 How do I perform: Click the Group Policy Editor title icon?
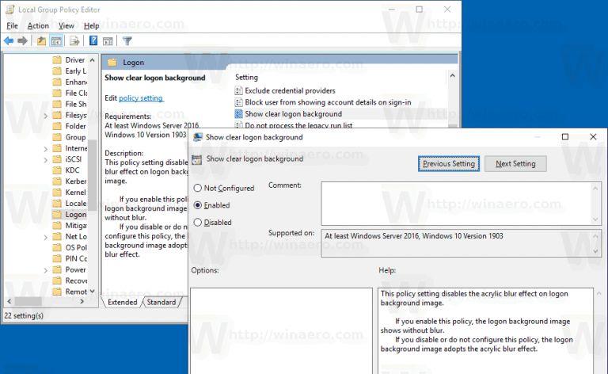click(10, 10)
